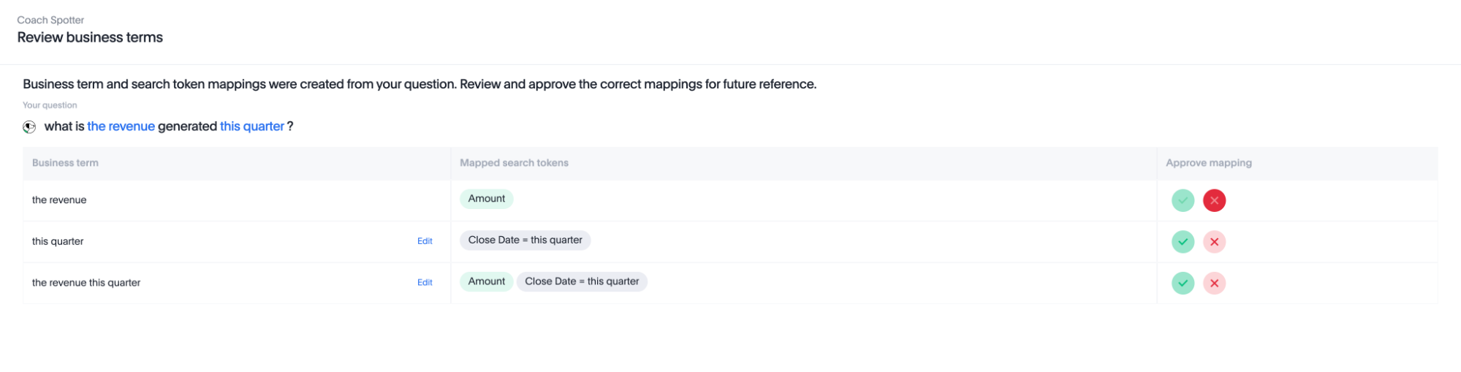The width and height of the screenshot is (1461, 372).
Task: Approve 'the revenue this quarter' mapping checkmark
Action: pos(1183,283)
